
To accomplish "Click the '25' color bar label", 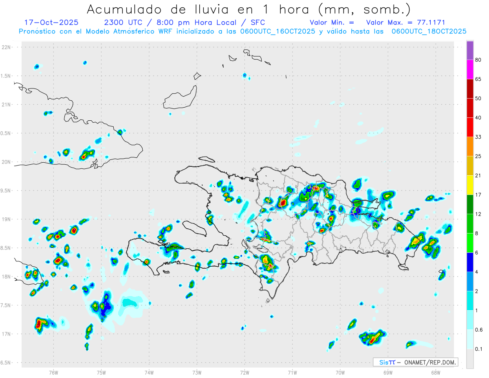I will [478, 156].
